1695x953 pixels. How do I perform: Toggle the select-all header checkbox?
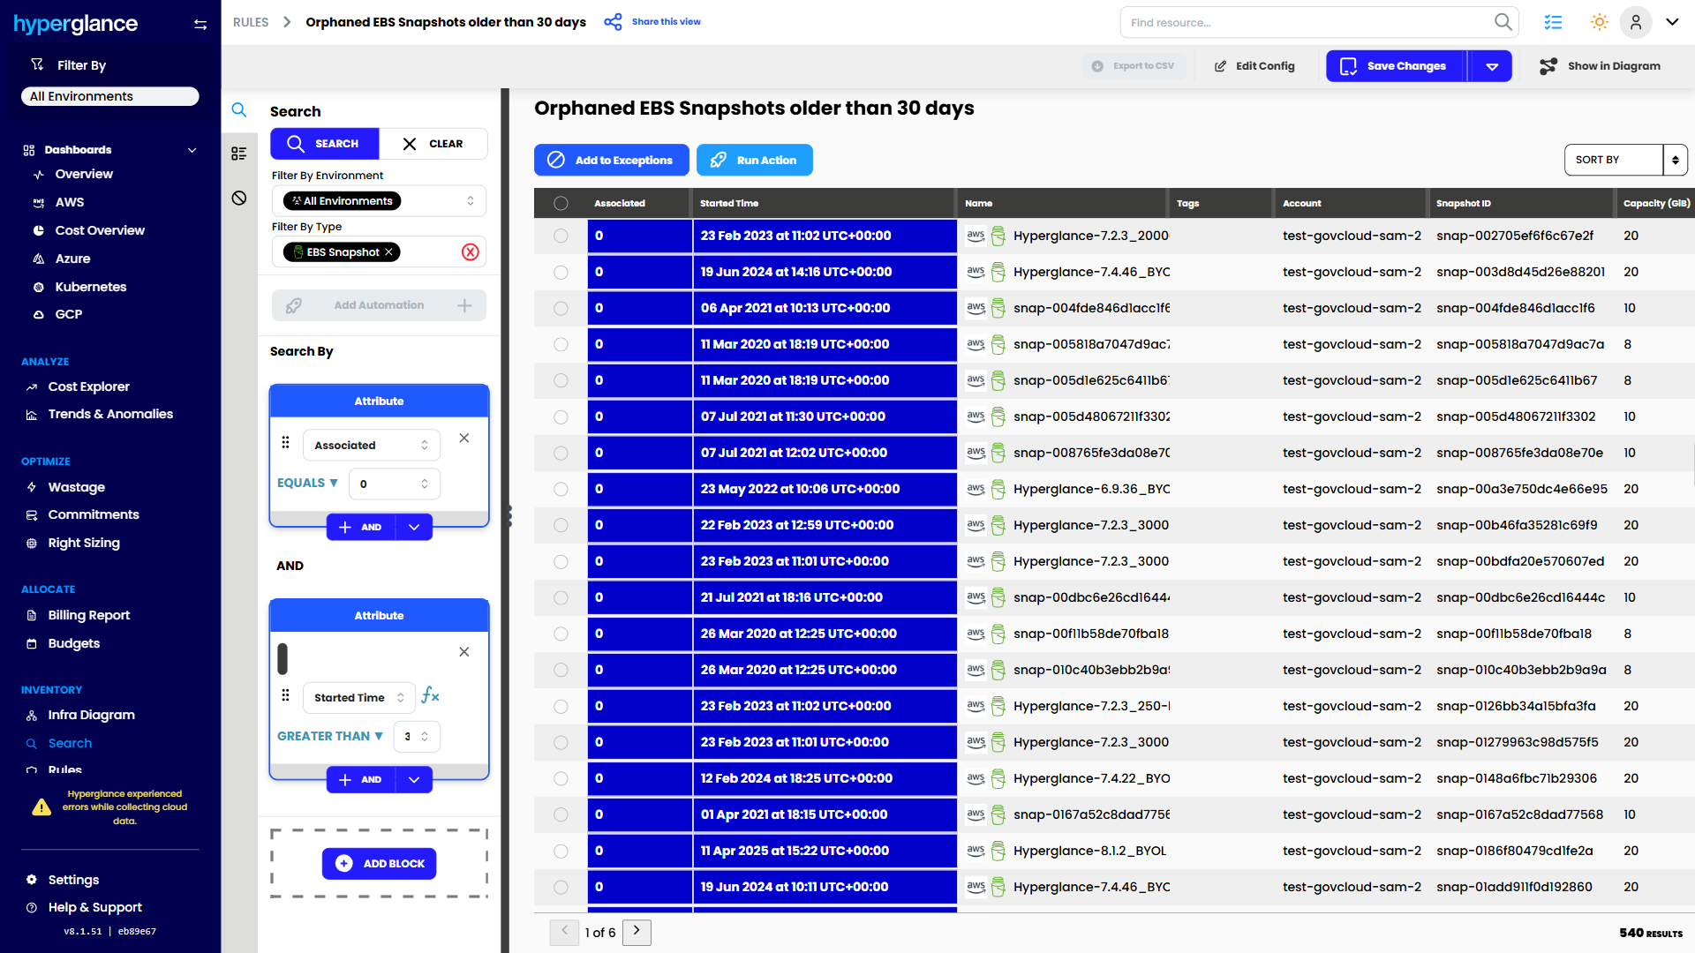pyautogui.click(x=561, y=203)
